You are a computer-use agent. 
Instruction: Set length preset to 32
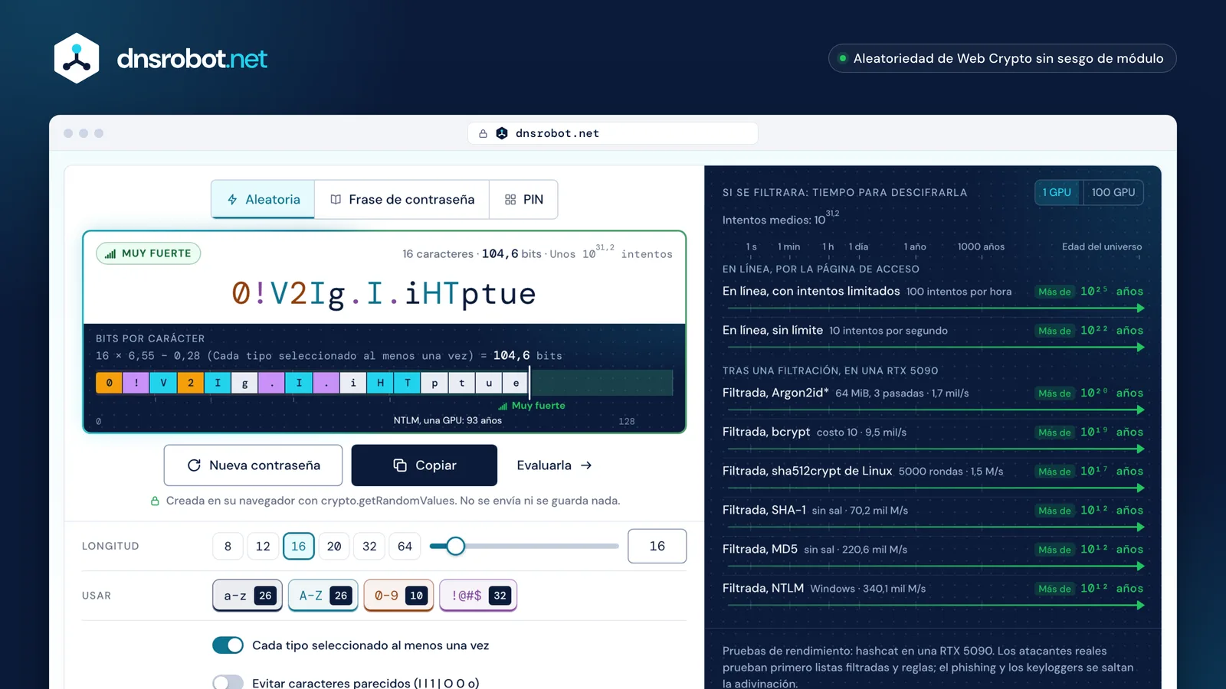[x=369, y=546]
